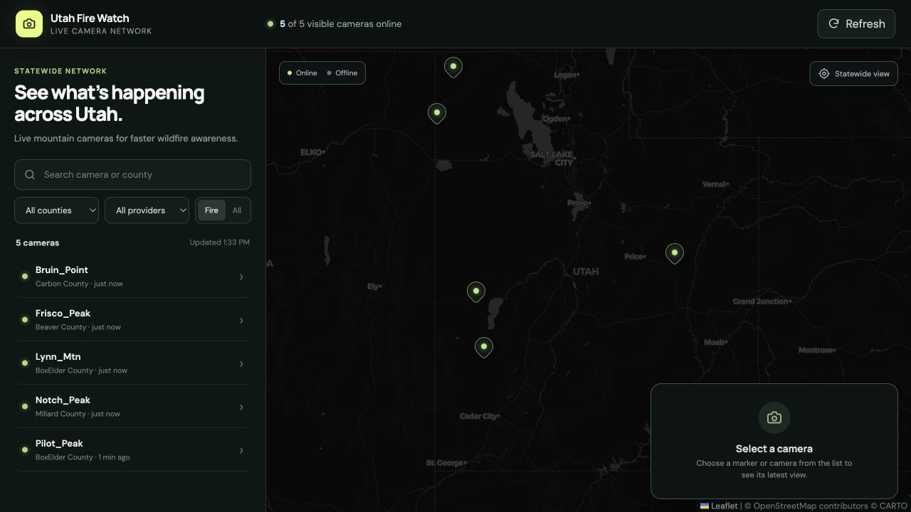Click the chevron on the Bruin_Point row
This screenshot has width=911, height=512.
(x=241, y=277)
